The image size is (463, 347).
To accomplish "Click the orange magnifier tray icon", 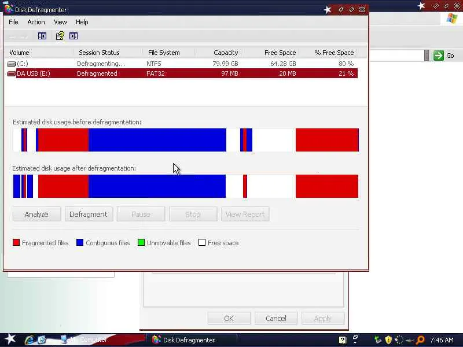I will click(421, 340).
